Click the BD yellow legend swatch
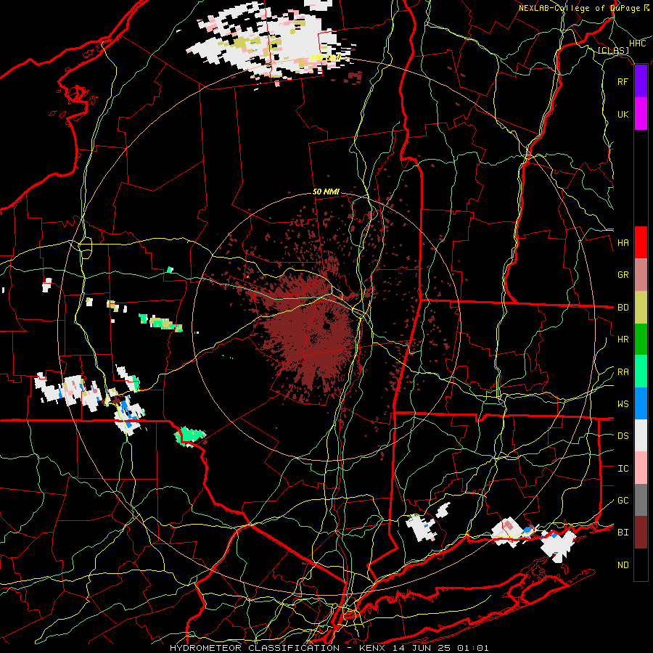This screenshot has width=653, height=653. pos(641,307)
